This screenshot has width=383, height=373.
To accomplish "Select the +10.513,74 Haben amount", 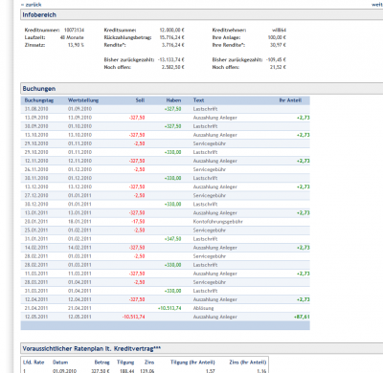I will 169,308.
